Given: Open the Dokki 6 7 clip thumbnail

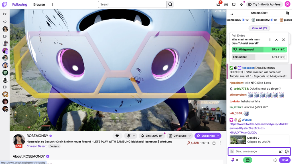Looking at the screenshot, I should pos(238,140).
